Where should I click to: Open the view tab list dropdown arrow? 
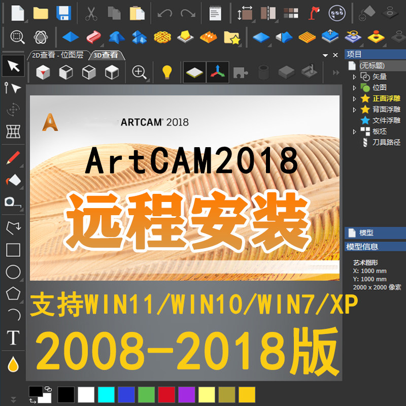[x=325, y=55]
